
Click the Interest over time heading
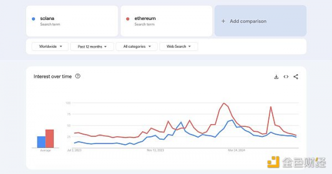53,77
